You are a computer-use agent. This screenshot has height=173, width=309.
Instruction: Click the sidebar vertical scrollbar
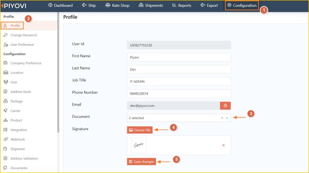tap(58, 73)
